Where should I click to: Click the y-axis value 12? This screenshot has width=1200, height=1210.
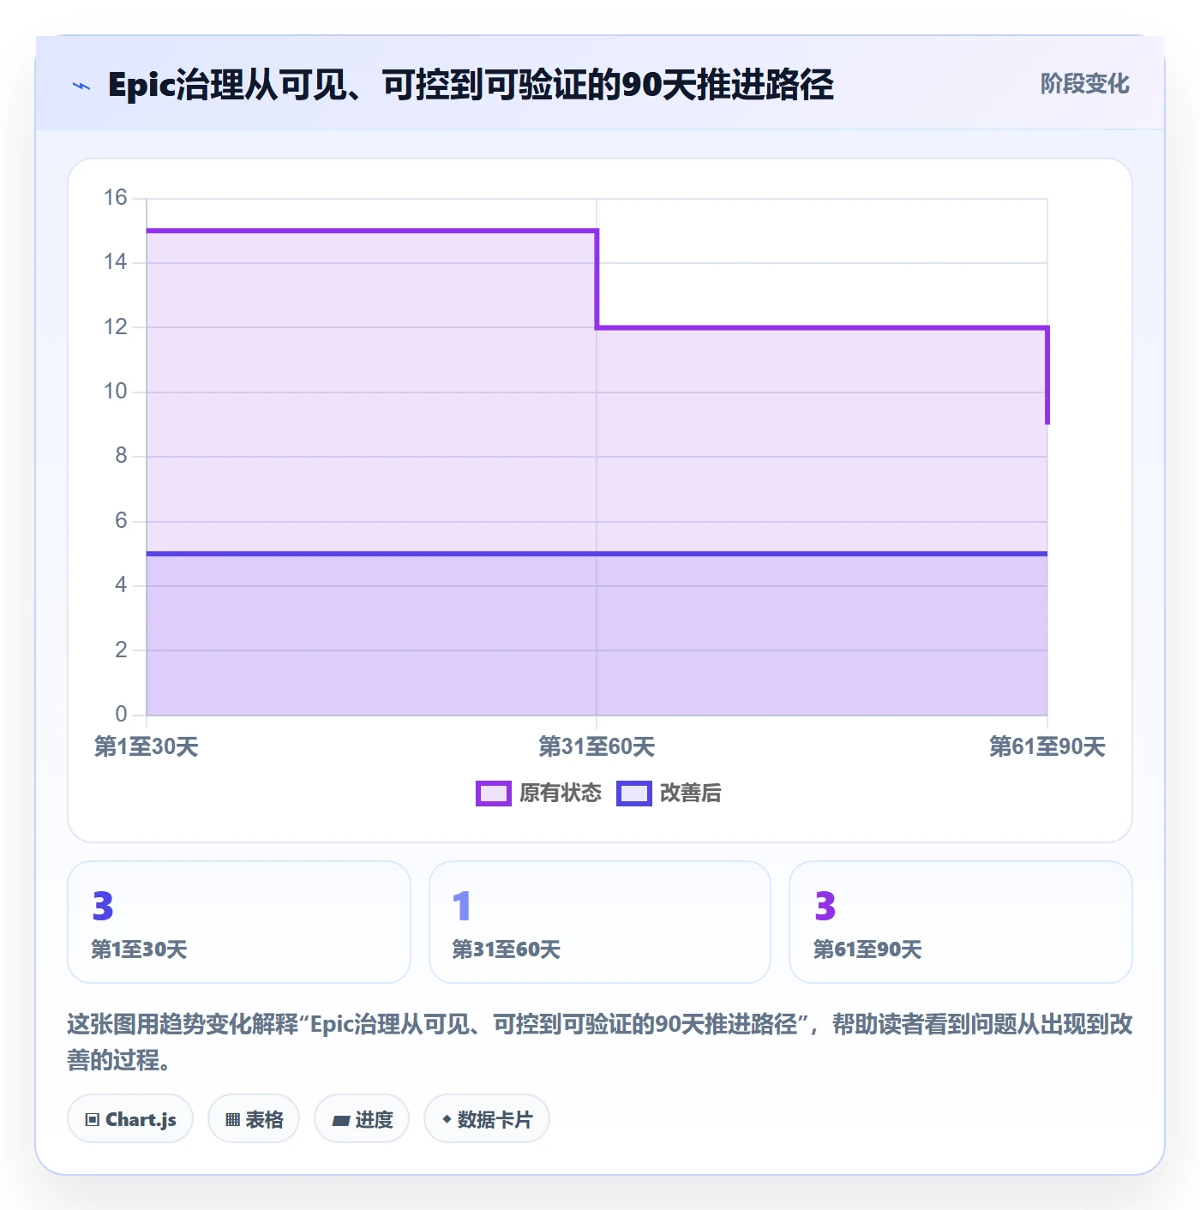click(116, 327)
